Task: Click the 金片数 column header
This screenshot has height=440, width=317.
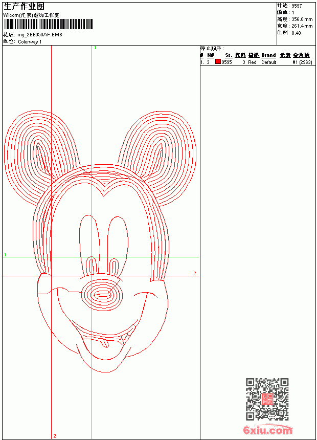Action: [x=301, y=55]
